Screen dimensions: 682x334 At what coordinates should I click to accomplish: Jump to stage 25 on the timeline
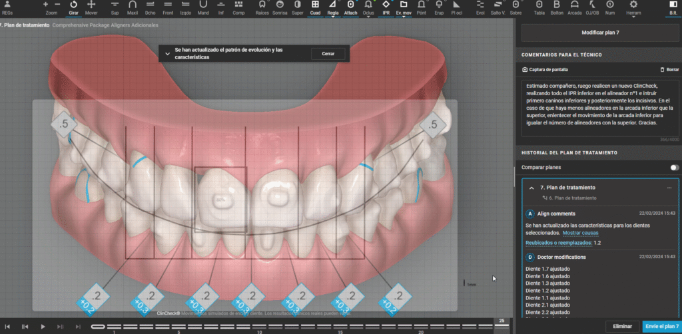pyautogui.click(x=502, y=320)
